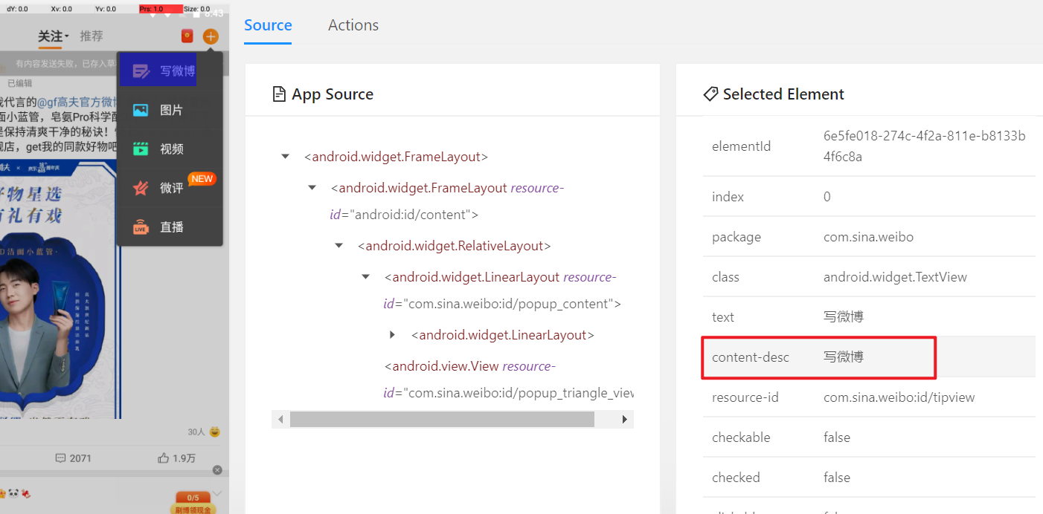1043x514 pixels.
Task: Collapse the root android.widget.FrameLayout node
Action: 285,157
